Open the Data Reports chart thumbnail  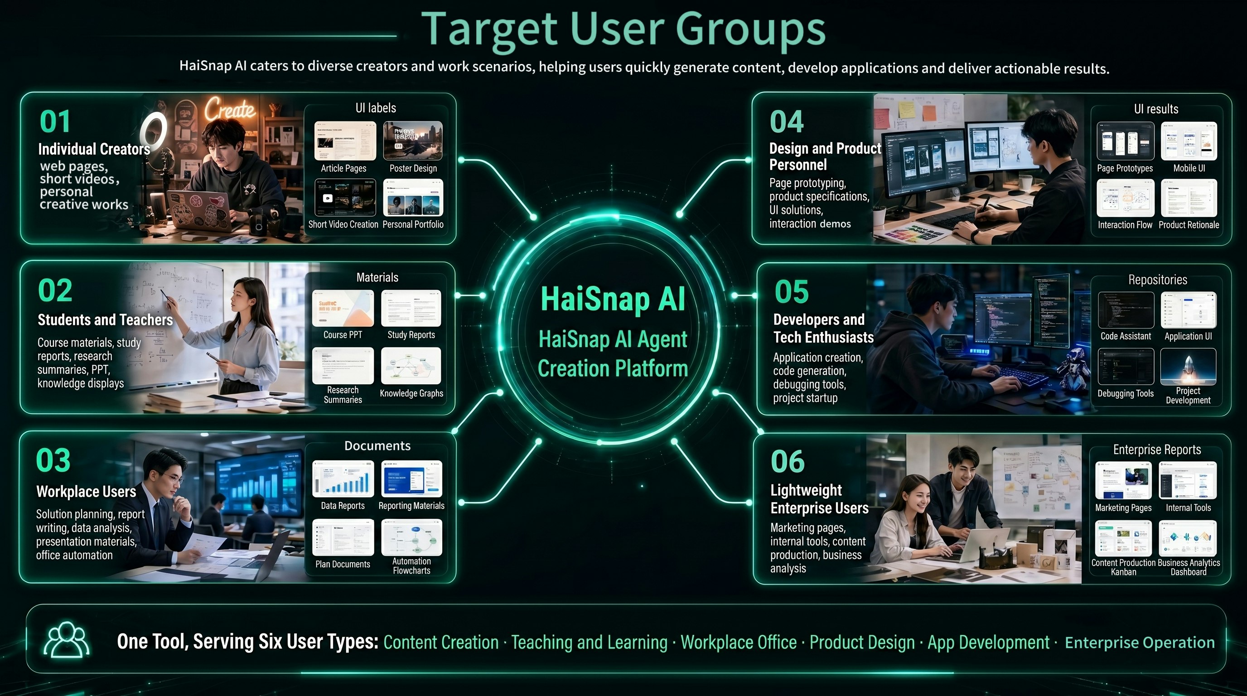point(343,478)
